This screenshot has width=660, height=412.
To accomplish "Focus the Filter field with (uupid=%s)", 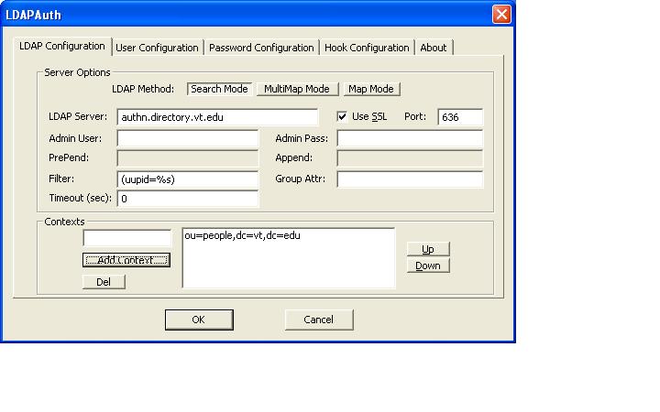I will pyautogui.click(x=188, y=179).
